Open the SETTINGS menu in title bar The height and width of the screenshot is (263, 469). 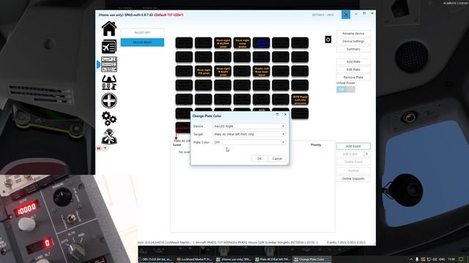point(318,15)
